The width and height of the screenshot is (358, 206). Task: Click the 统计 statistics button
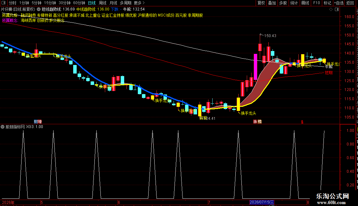pos(294,3)
